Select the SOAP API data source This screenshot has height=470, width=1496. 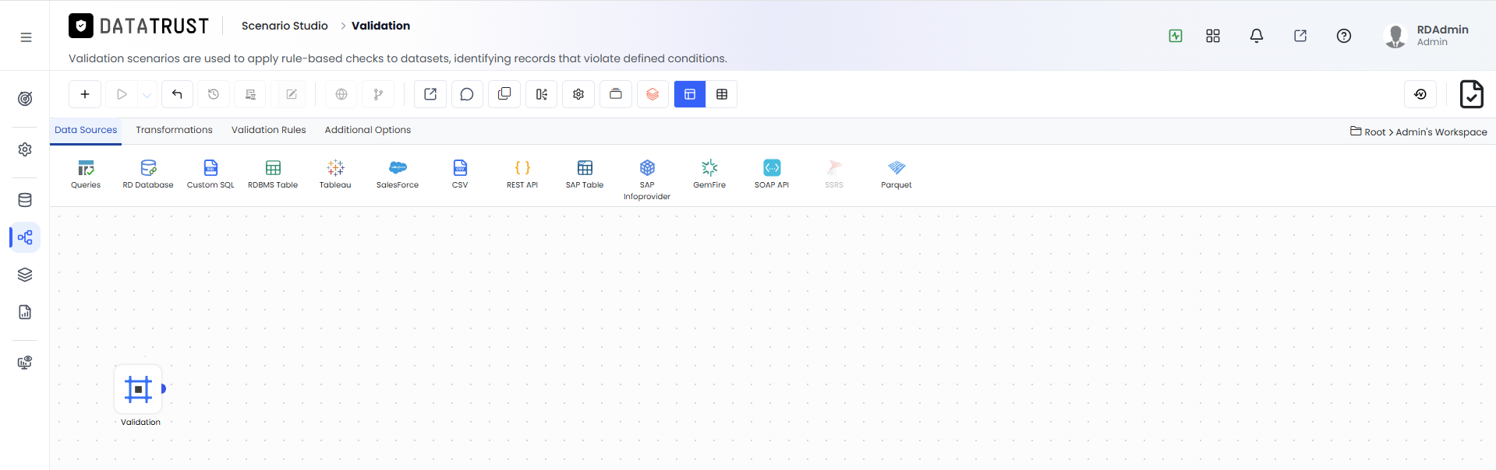tap(772, 174)
